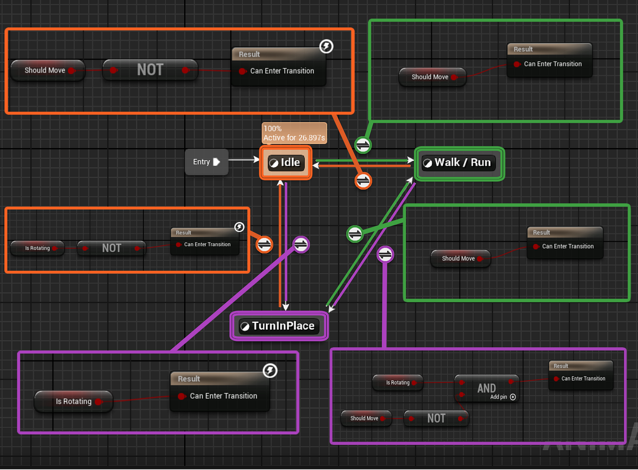This screenshot has width=638, height=470.
Task: Click the red Can Enter Transition input pin
Action: pos(242,71)
